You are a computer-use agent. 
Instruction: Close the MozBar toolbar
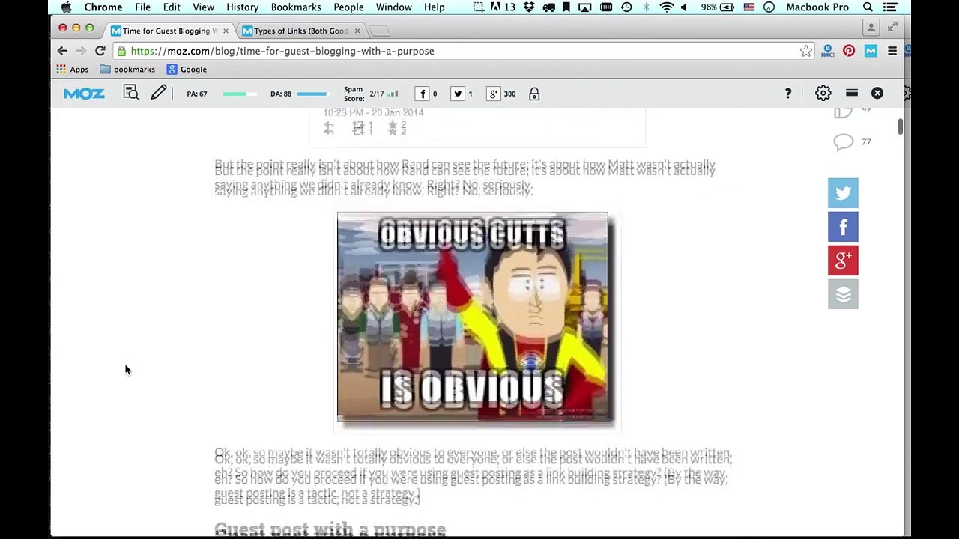877,93
